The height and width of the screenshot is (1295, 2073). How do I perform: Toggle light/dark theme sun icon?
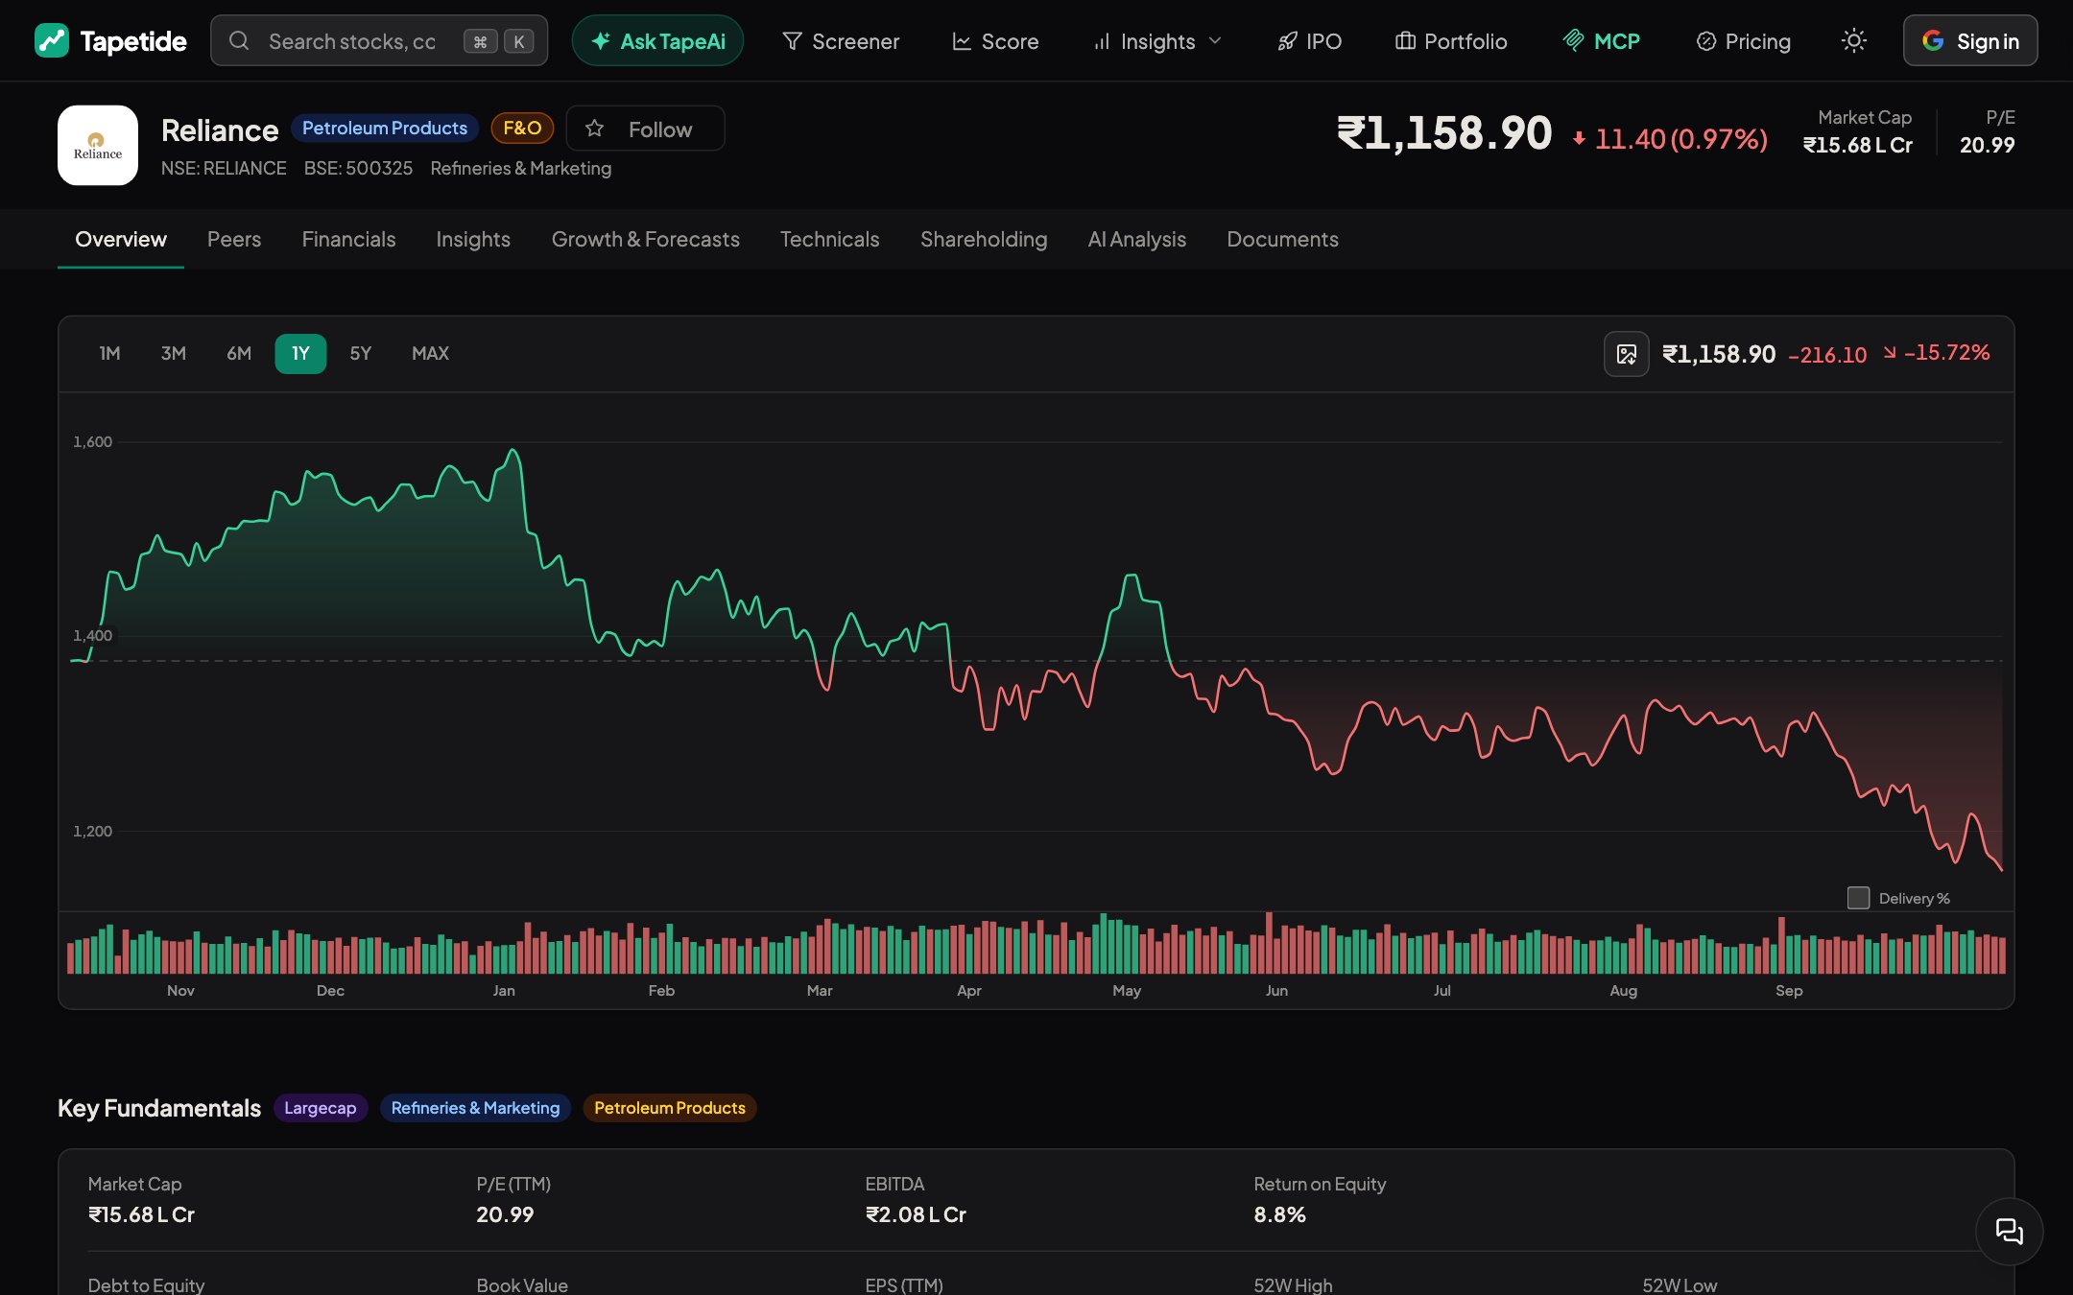(1853, 40)
